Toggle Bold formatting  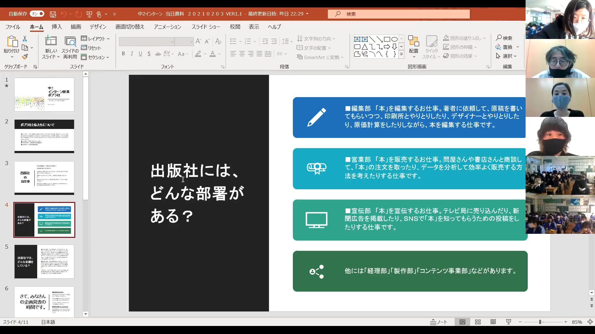click(x=123, y=54)
